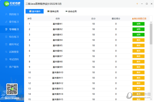The height and width of the screenshot is (102, 154).
Task: Click the vertical scrollbar thumb
Action: click(x=151, y=34)
